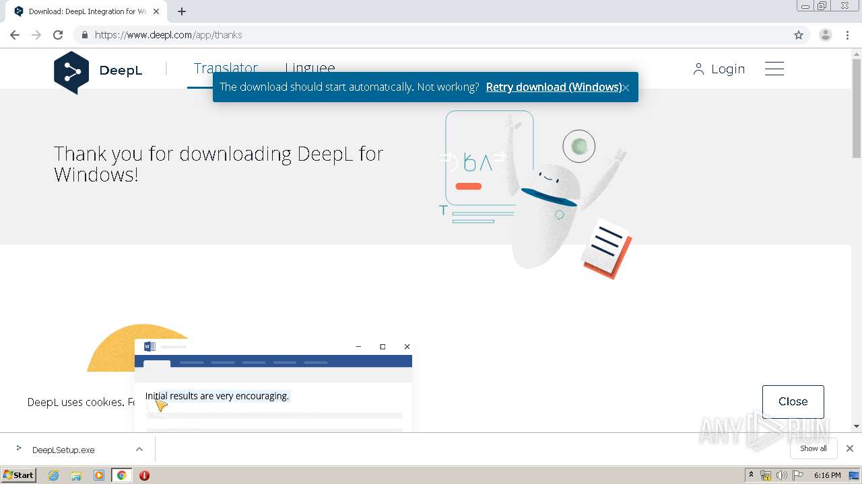Viewport: 862px width, 484px height.
Task: Click Show all downloads button
Action: (x=814, y=448)
